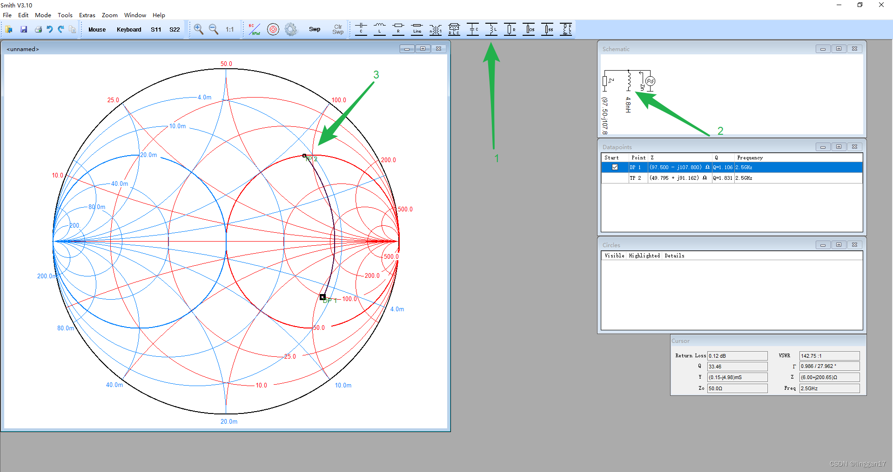This screenshot has width=893, height=472.
Task: Click the S22 button
Action: (175, 29)
